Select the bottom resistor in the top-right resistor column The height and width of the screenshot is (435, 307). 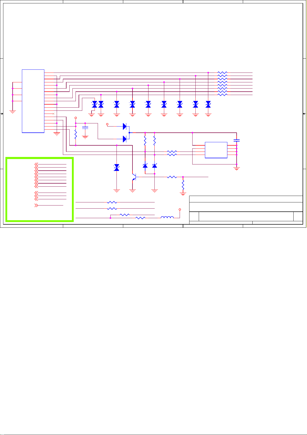coord(222,95)
